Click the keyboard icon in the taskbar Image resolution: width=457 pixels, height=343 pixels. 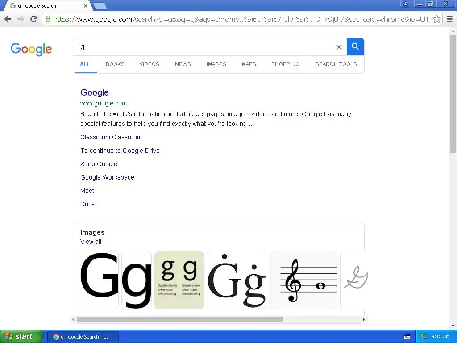tap(407, 337)
